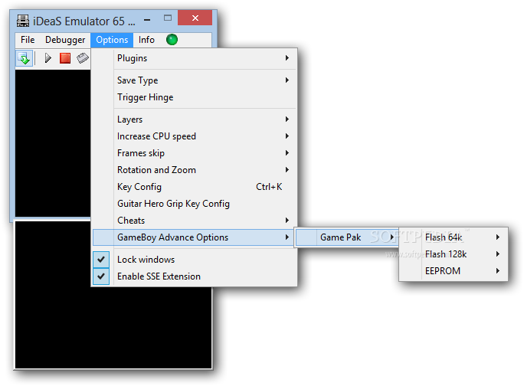Select GameBoy Advance Options entry
Image resolution: width=524 pixels, height=386 pixels.
coord(193,237)
